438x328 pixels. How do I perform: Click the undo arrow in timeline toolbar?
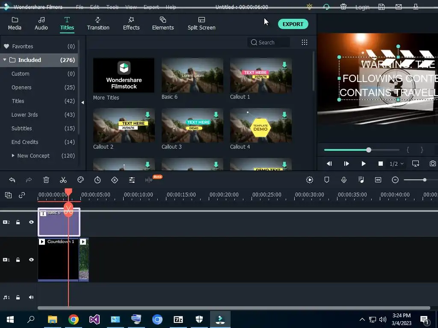click(12, 180)
